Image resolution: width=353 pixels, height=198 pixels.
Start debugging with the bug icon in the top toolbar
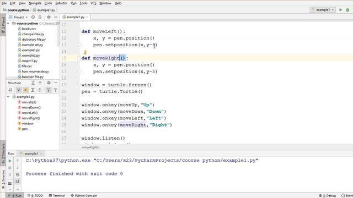(347, 10)
